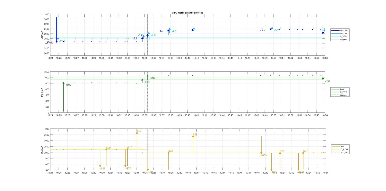Select the 446 pitch label near apogee

tap(152, 78)
